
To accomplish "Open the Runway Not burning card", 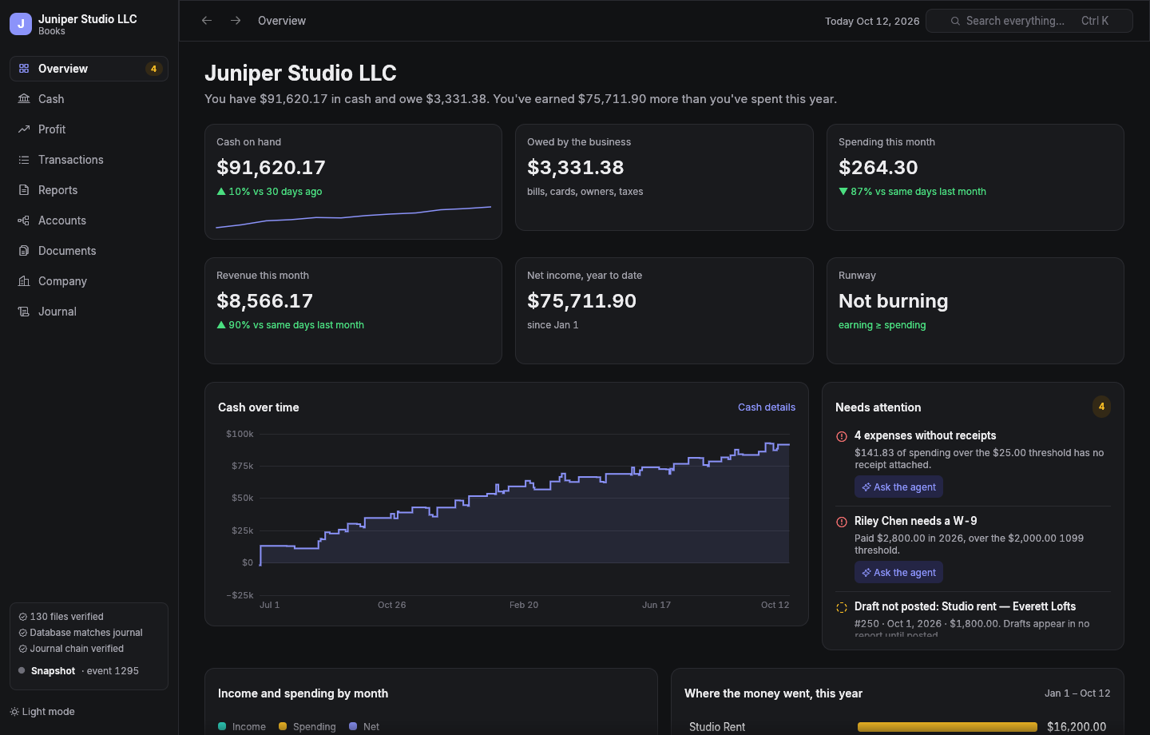I will coord(975,311).
